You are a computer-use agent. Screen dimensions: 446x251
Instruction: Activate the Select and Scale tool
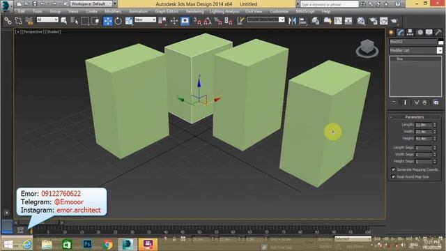coord(129,21)
